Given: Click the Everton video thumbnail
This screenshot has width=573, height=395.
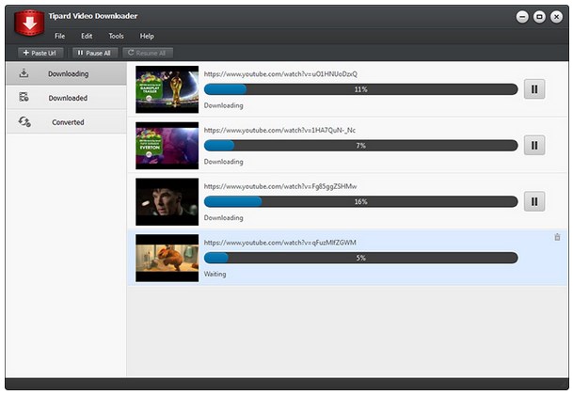Looking at the screenshot, I should (x=167, y=146).
